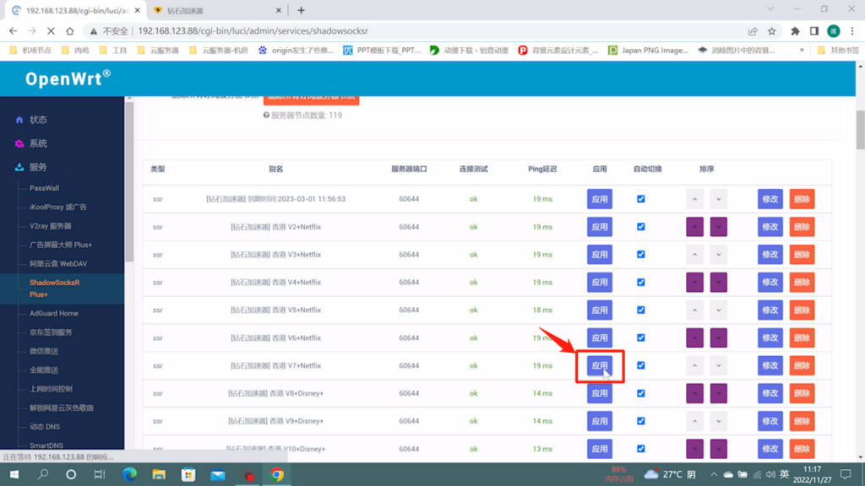Open the screen recorder icon on the taskbar
Viewport: 865px width, 486px height.
248,474
